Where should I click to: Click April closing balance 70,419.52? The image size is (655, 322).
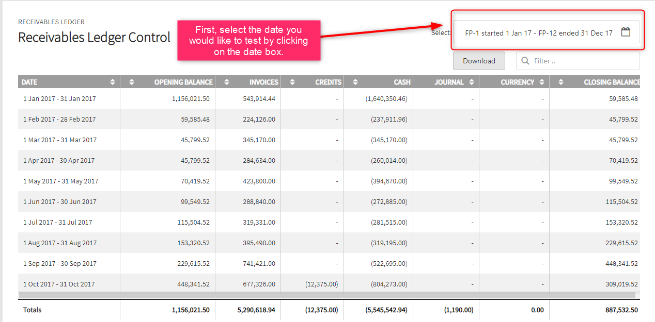click(x=623, y=160)
